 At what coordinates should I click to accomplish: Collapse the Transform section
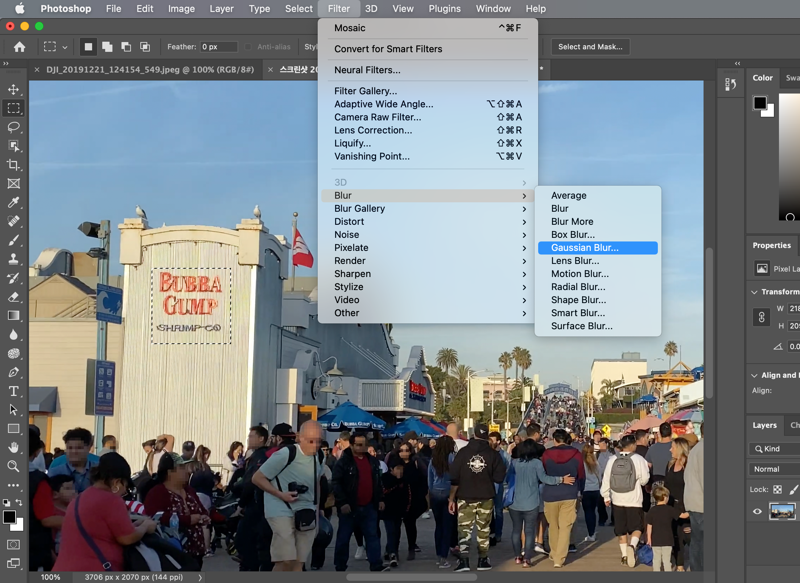(755, 292)
